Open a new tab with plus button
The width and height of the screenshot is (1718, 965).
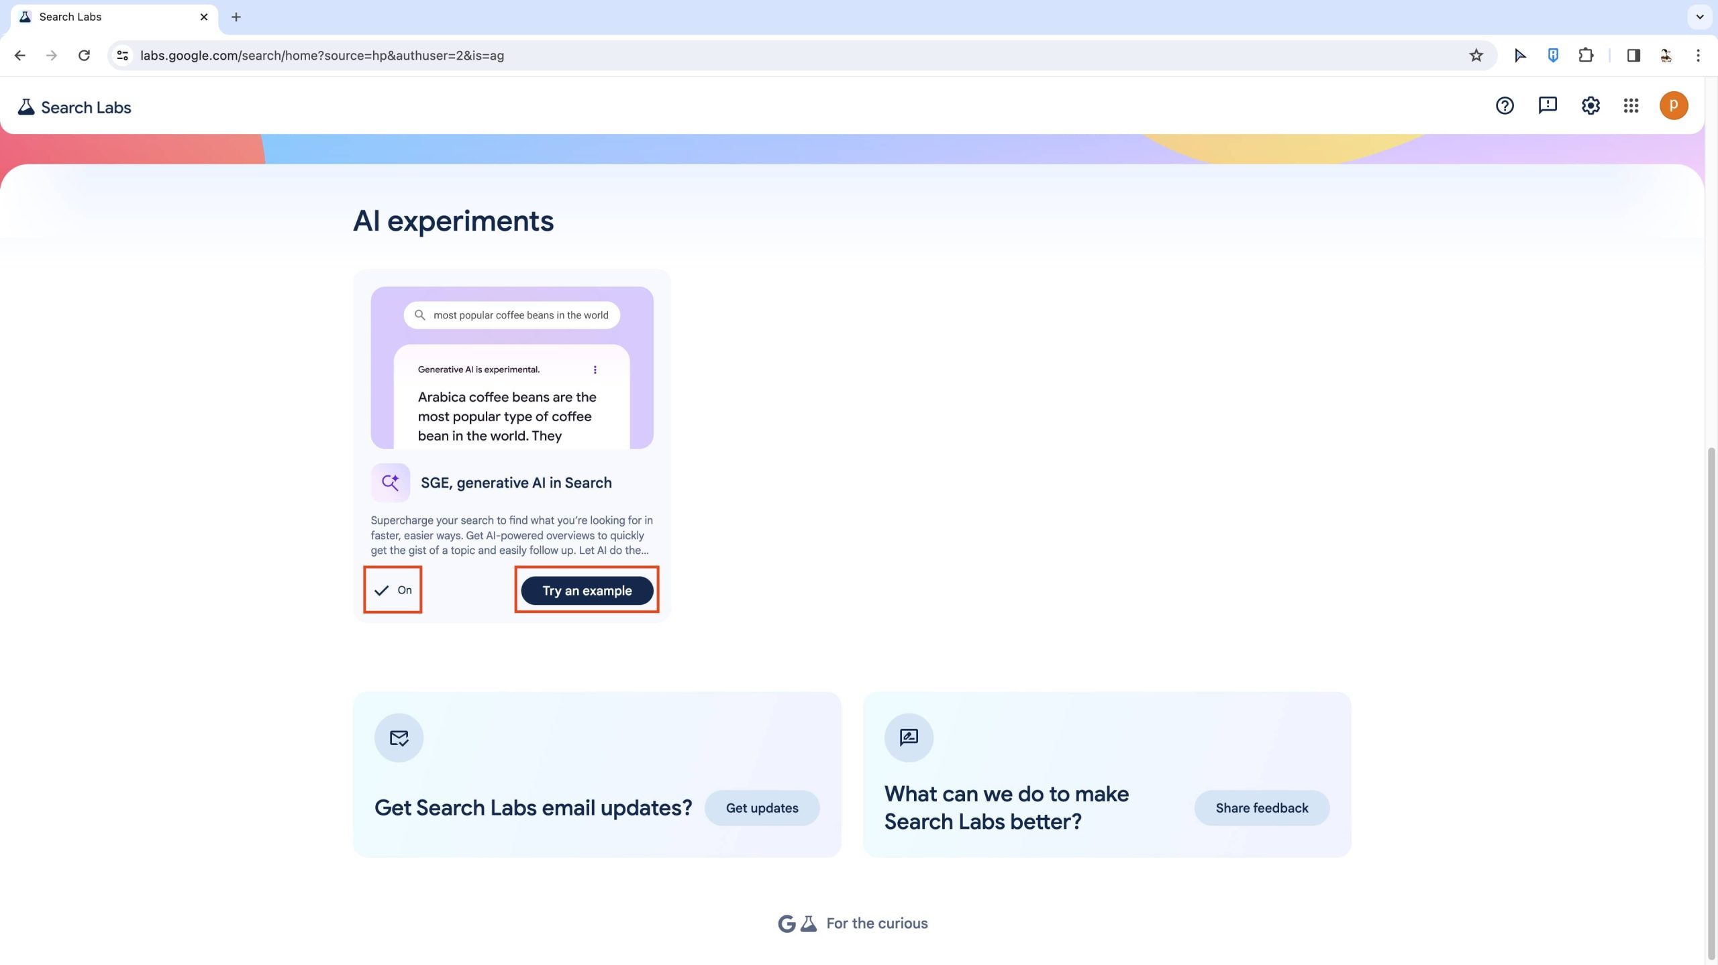point(236,17)
